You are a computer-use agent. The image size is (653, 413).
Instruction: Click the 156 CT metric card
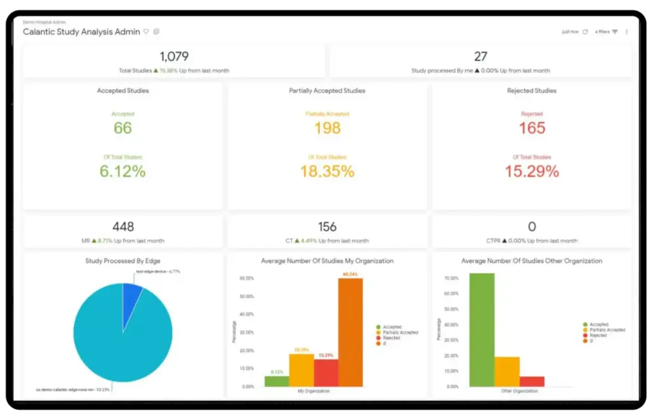tap(327, 231)
